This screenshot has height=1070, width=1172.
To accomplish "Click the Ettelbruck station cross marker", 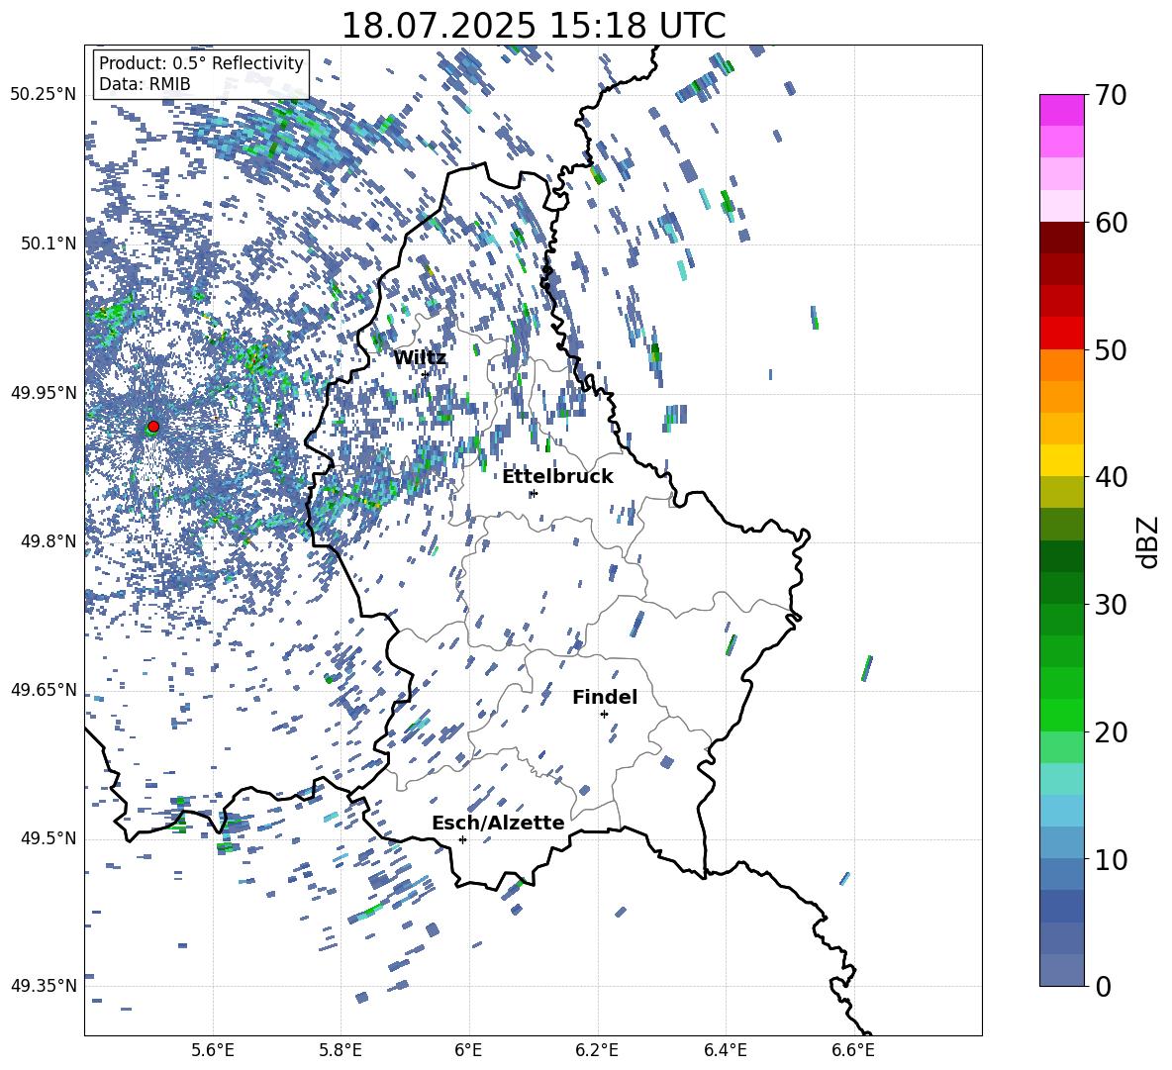I will (x=533, y=493).
